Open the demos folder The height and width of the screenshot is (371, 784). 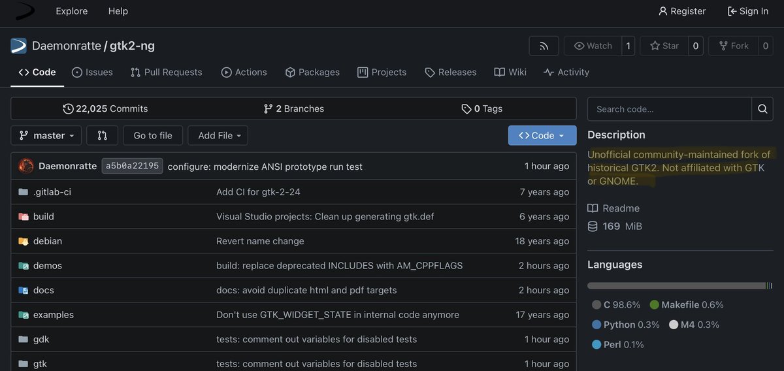click(48, 265)
